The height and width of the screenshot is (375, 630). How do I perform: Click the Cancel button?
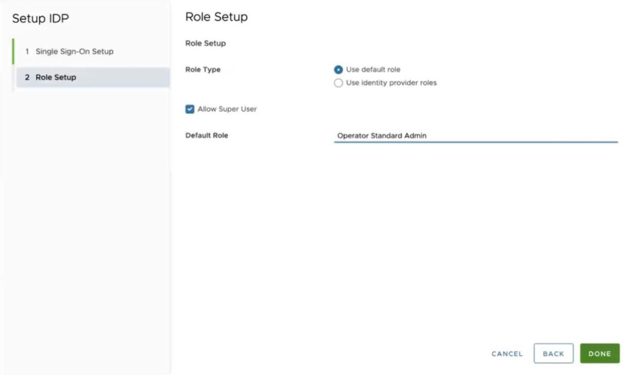point(507,354)
